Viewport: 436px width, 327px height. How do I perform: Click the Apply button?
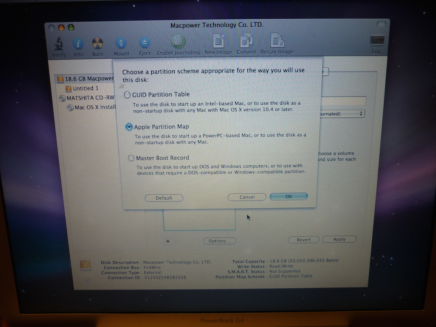[339, 239]
